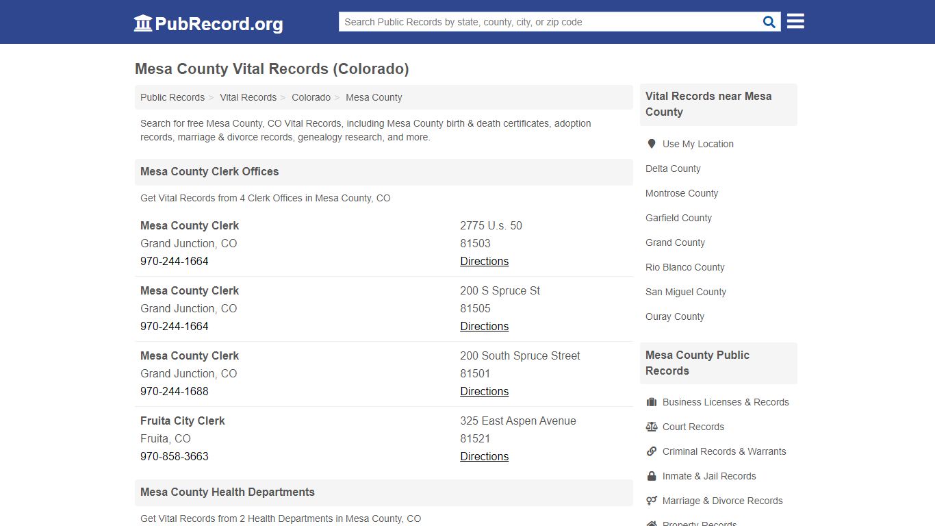Get Directions to 325 East Aspen Avenue
935x526 pixels.
[484, 456]
